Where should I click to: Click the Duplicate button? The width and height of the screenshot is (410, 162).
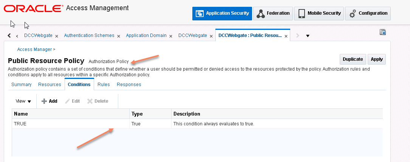tap(353, 59)
